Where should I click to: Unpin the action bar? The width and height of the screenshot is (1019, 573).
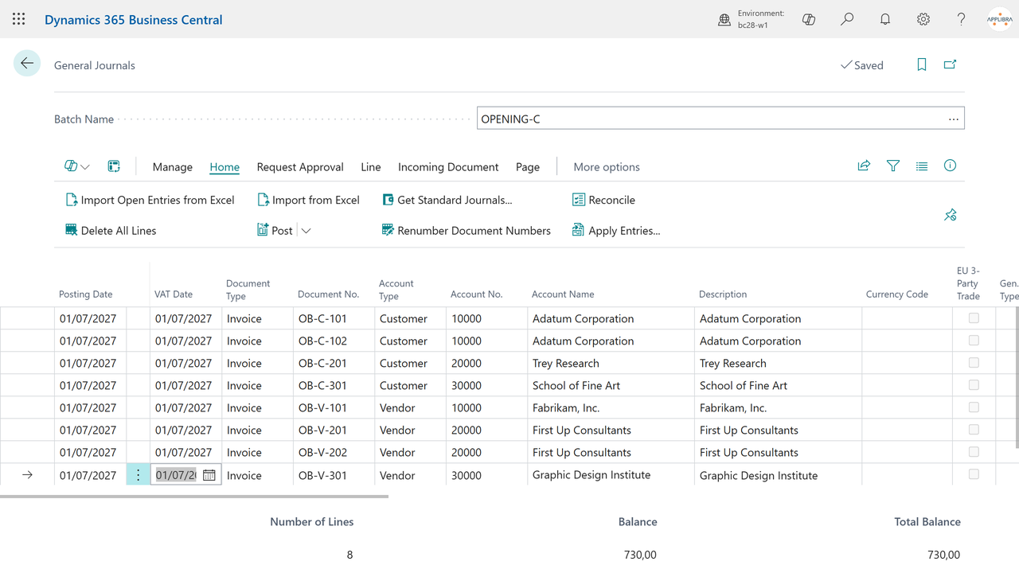[x=951, y=215]
